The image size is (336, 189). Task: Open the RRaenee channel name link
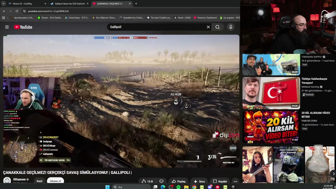pos(19,180)
